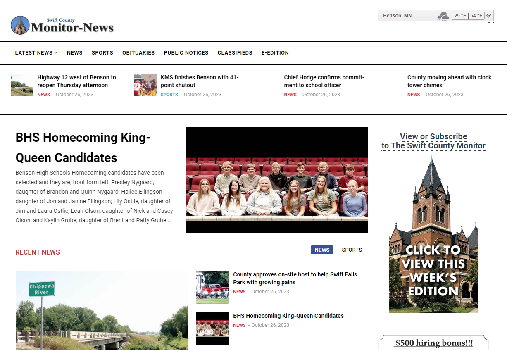Click October 26, 2023 date under KMS headline
507x350 pixels.
click(x=202, y=95)
